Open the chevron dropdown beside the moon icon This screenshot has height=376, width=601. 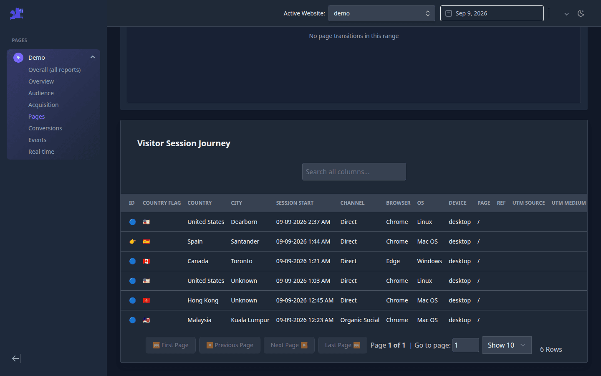click(x=566, y=14)
